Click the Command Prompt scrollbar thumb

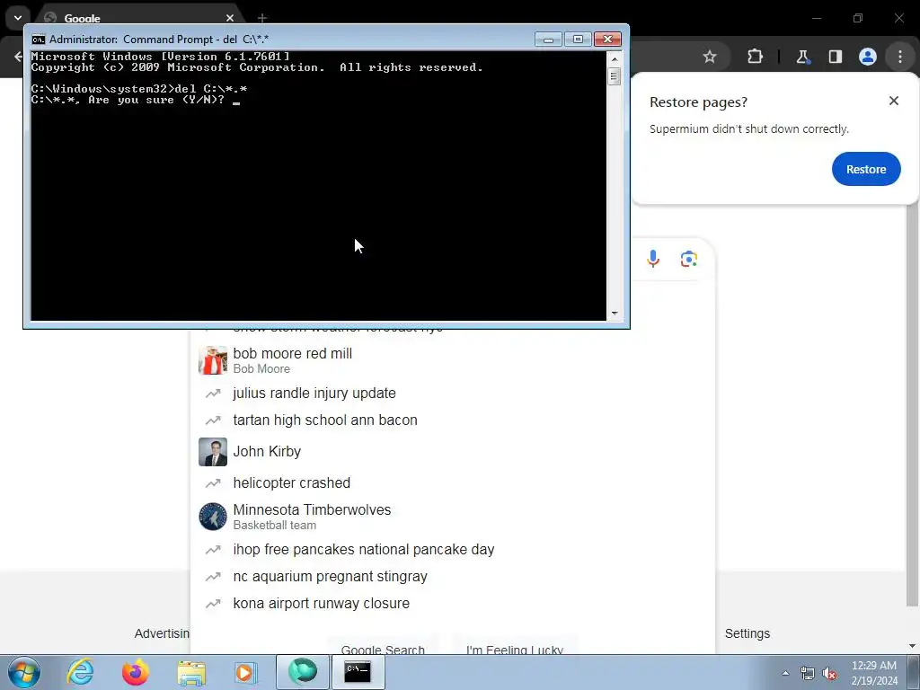click(615, 76)
